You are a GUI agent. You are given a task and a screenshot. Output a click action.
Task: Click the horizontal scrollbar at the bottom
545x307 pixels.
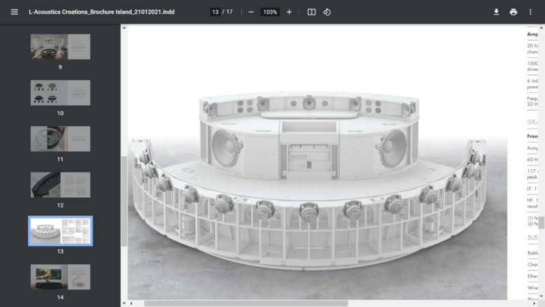[x=238, y=304]
